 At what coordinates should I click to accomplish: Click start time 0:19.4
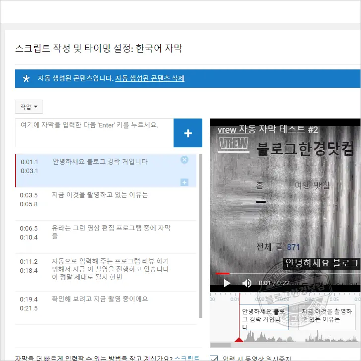pos(29,300)
